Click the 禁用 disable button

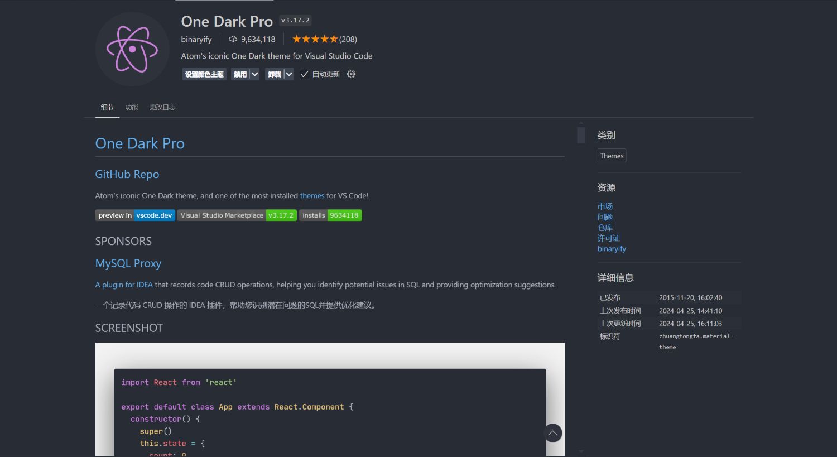(240, 74)
